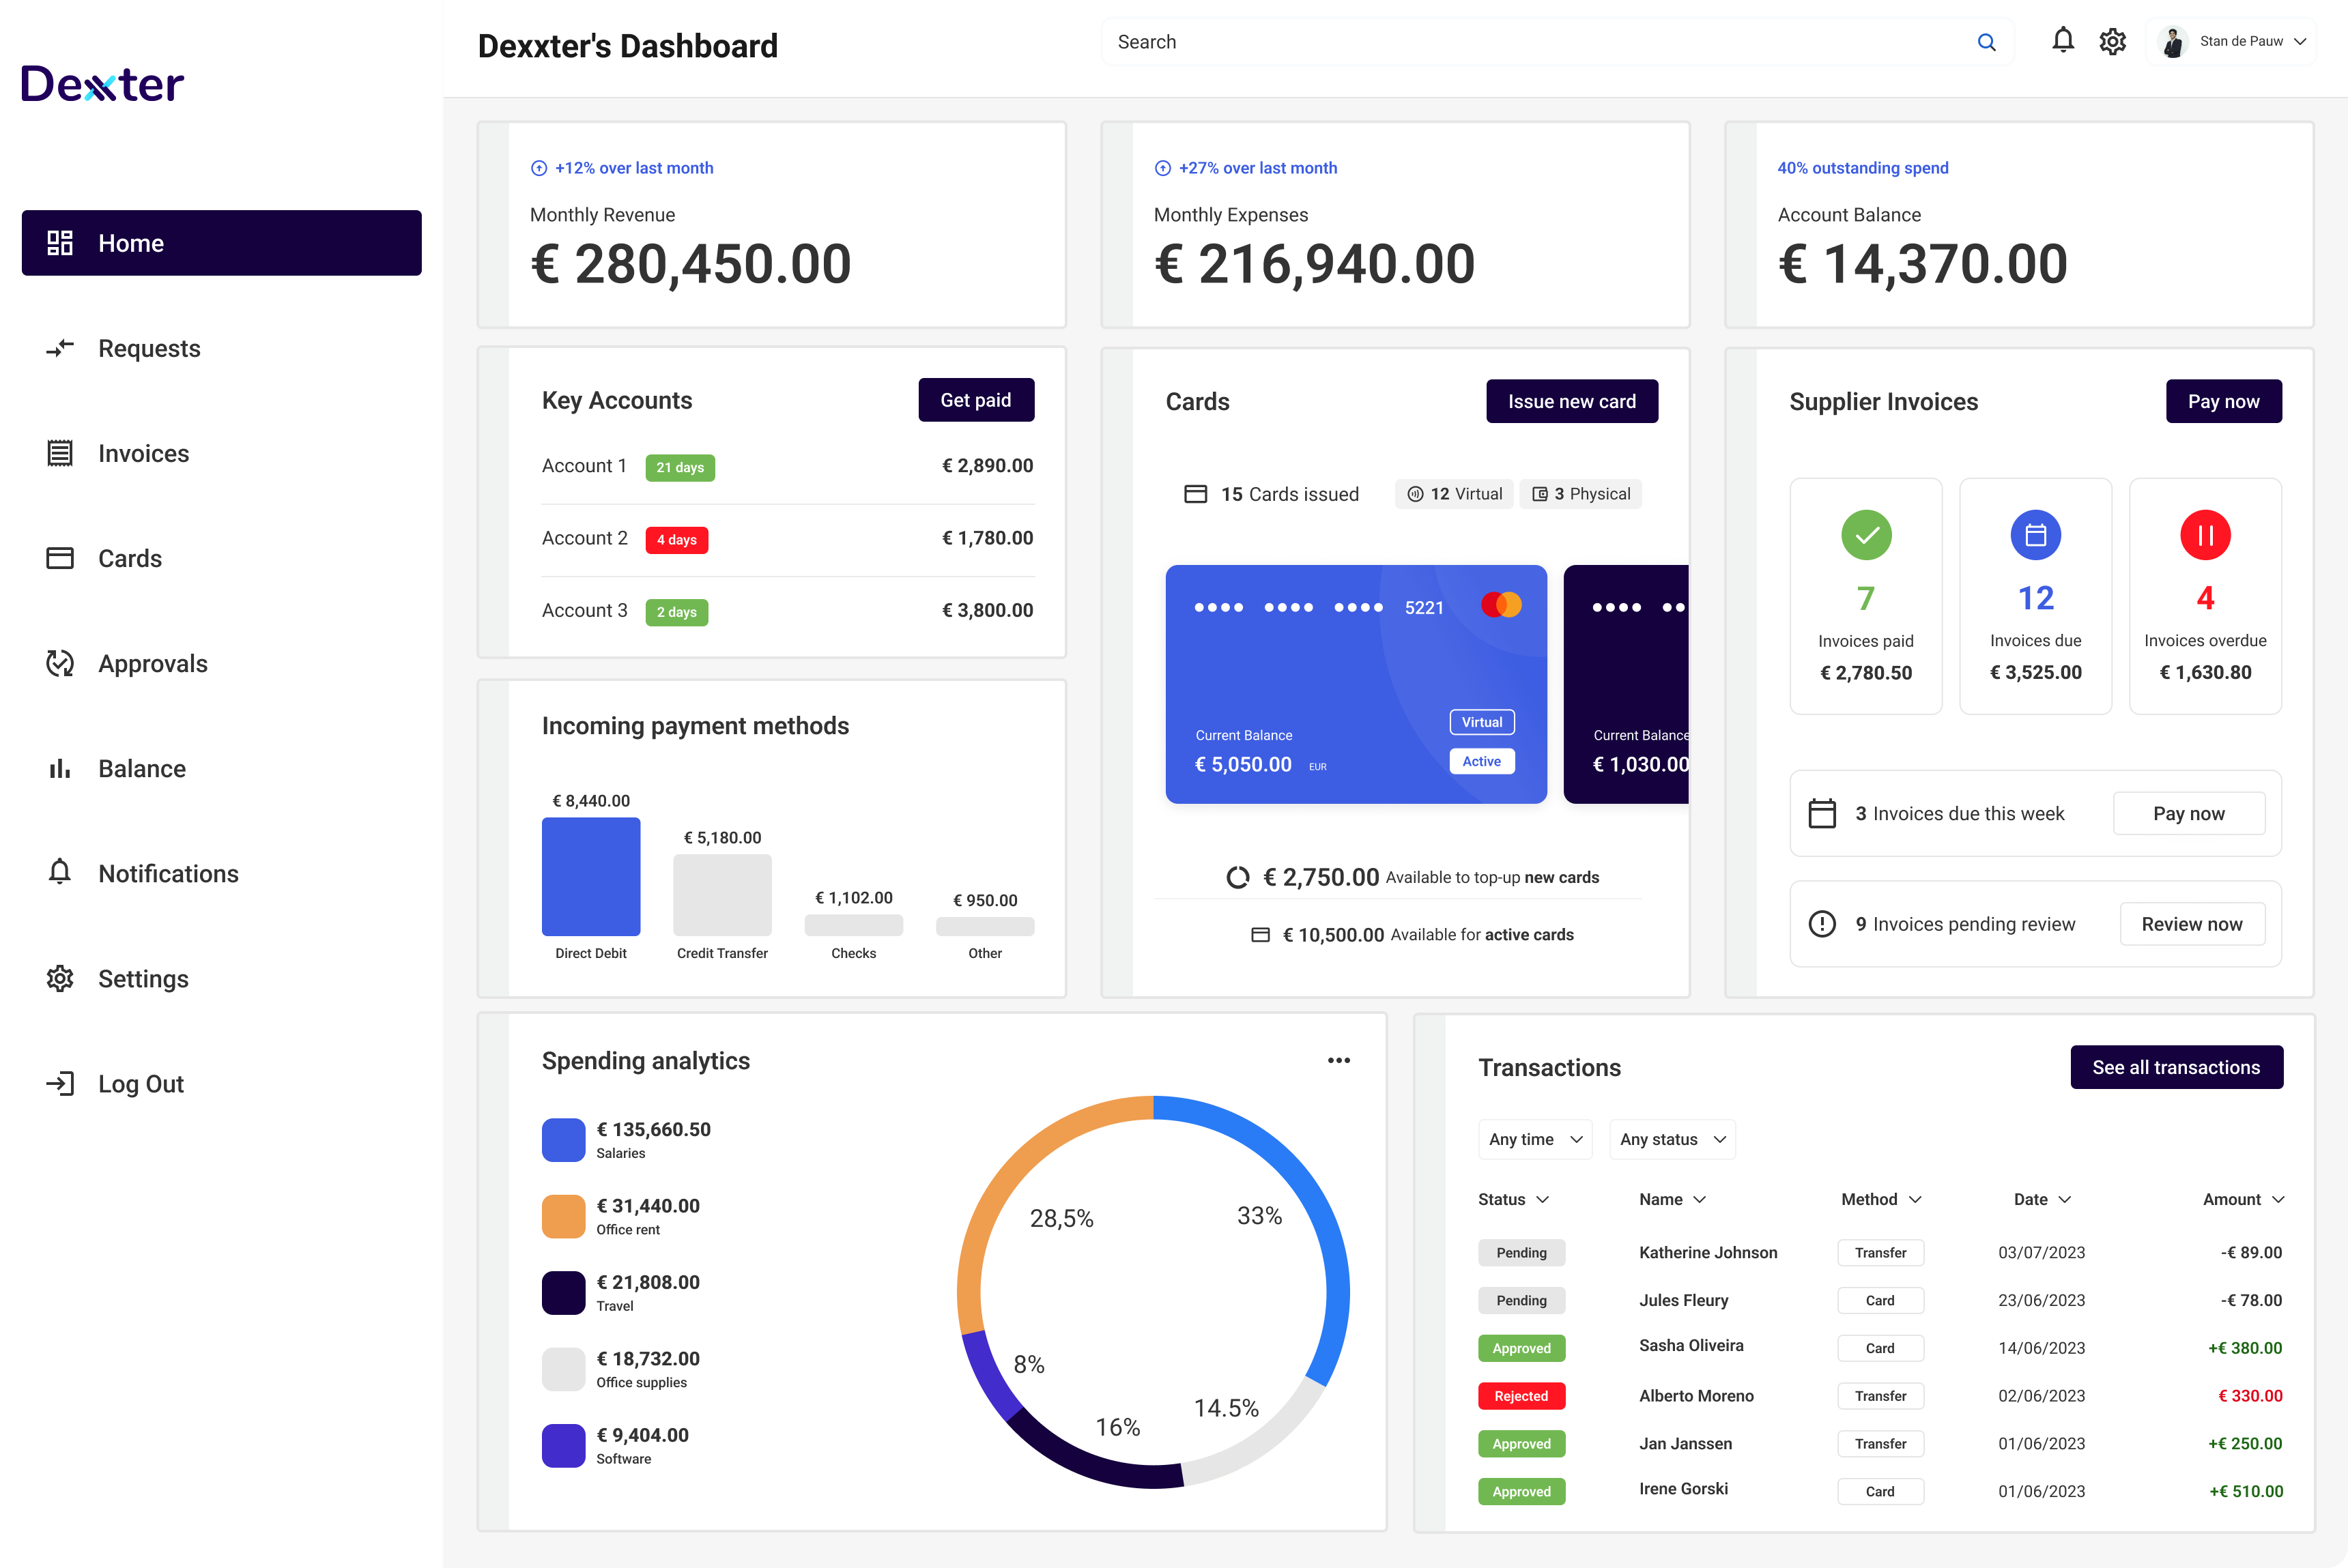The width and height of the screenshot is (2348, 1568).
Task: Open Approvals in the sidebar menu
Action: tap(152, 663)
